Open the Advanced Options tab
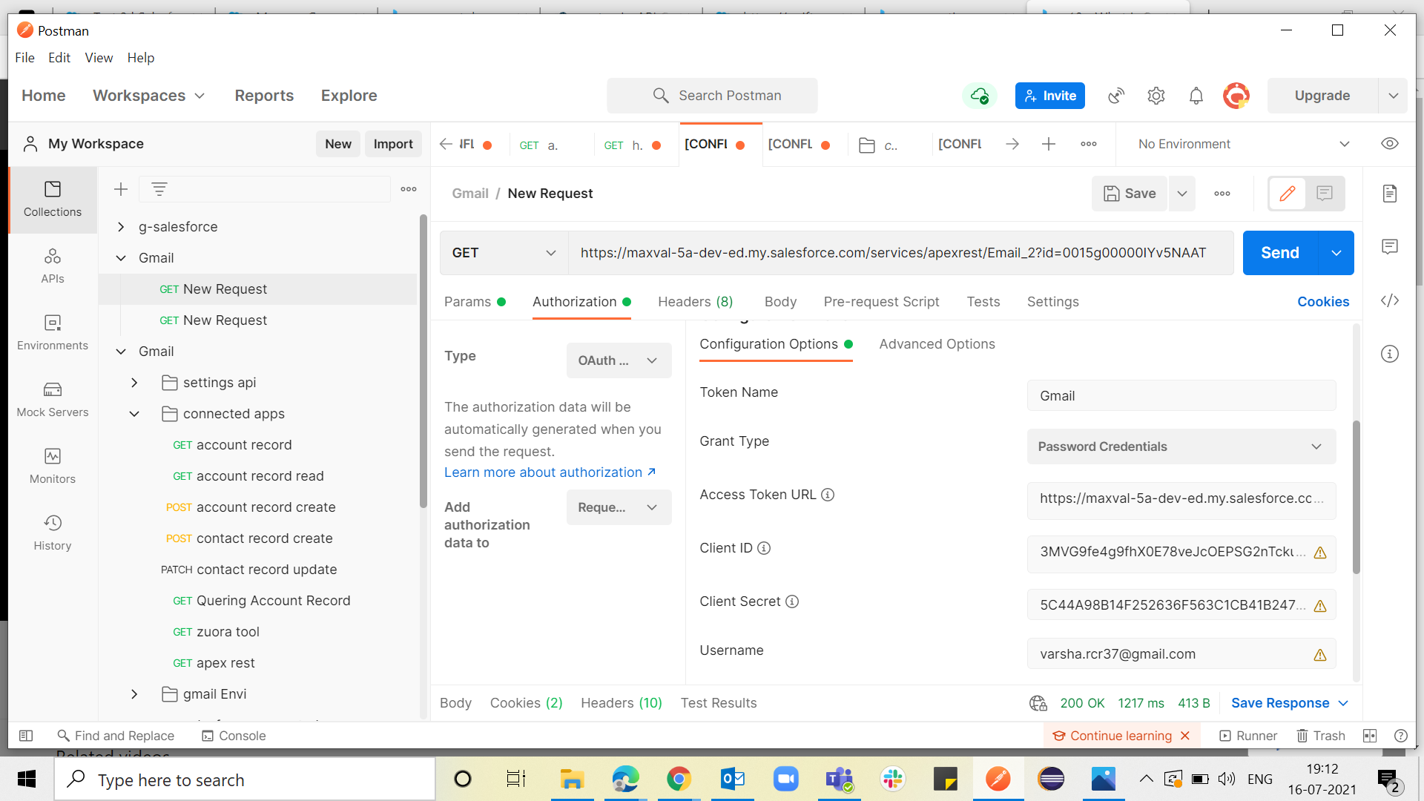1424x801 pixels. tap(937, 344)
